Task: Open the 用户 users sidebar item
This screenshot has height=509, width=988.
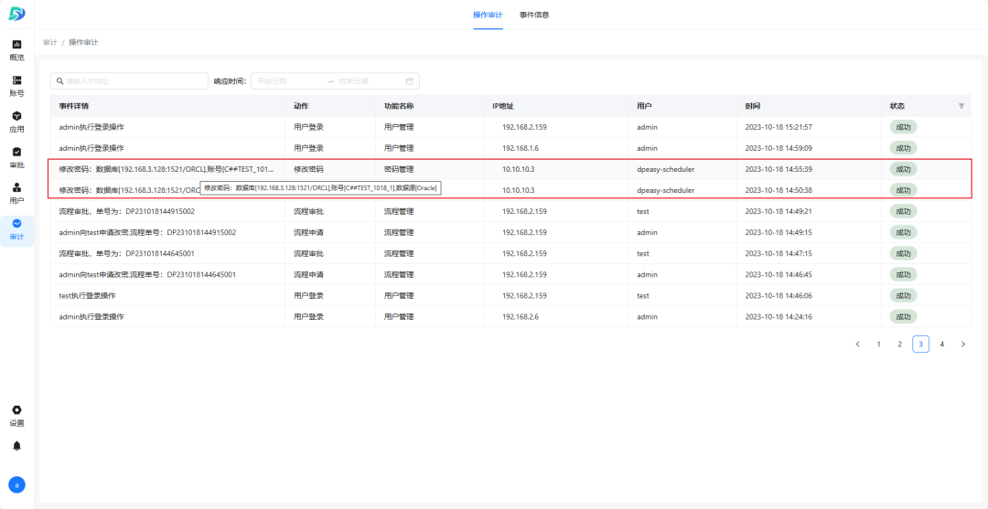Action: [x=17, y=194]
